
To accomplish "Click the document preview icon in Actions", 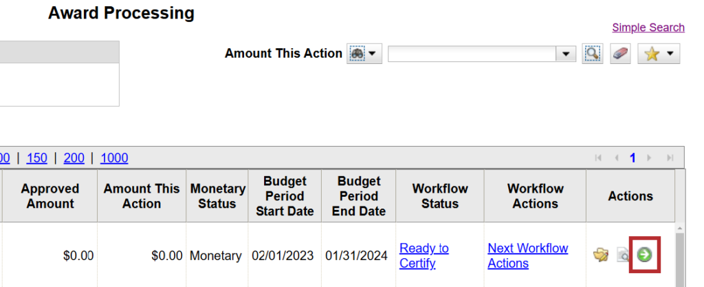I will [x=622, y=256].
